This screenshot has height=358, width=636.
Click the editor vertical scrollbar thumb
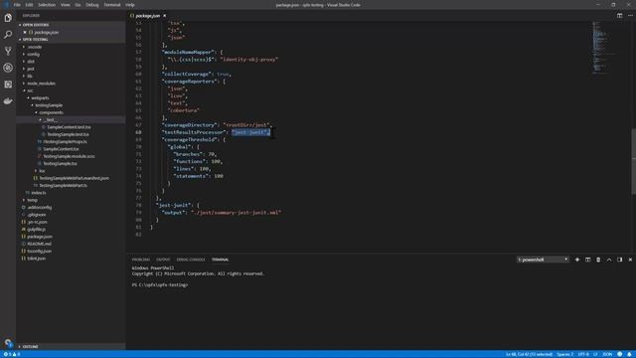tap(634, 161)
